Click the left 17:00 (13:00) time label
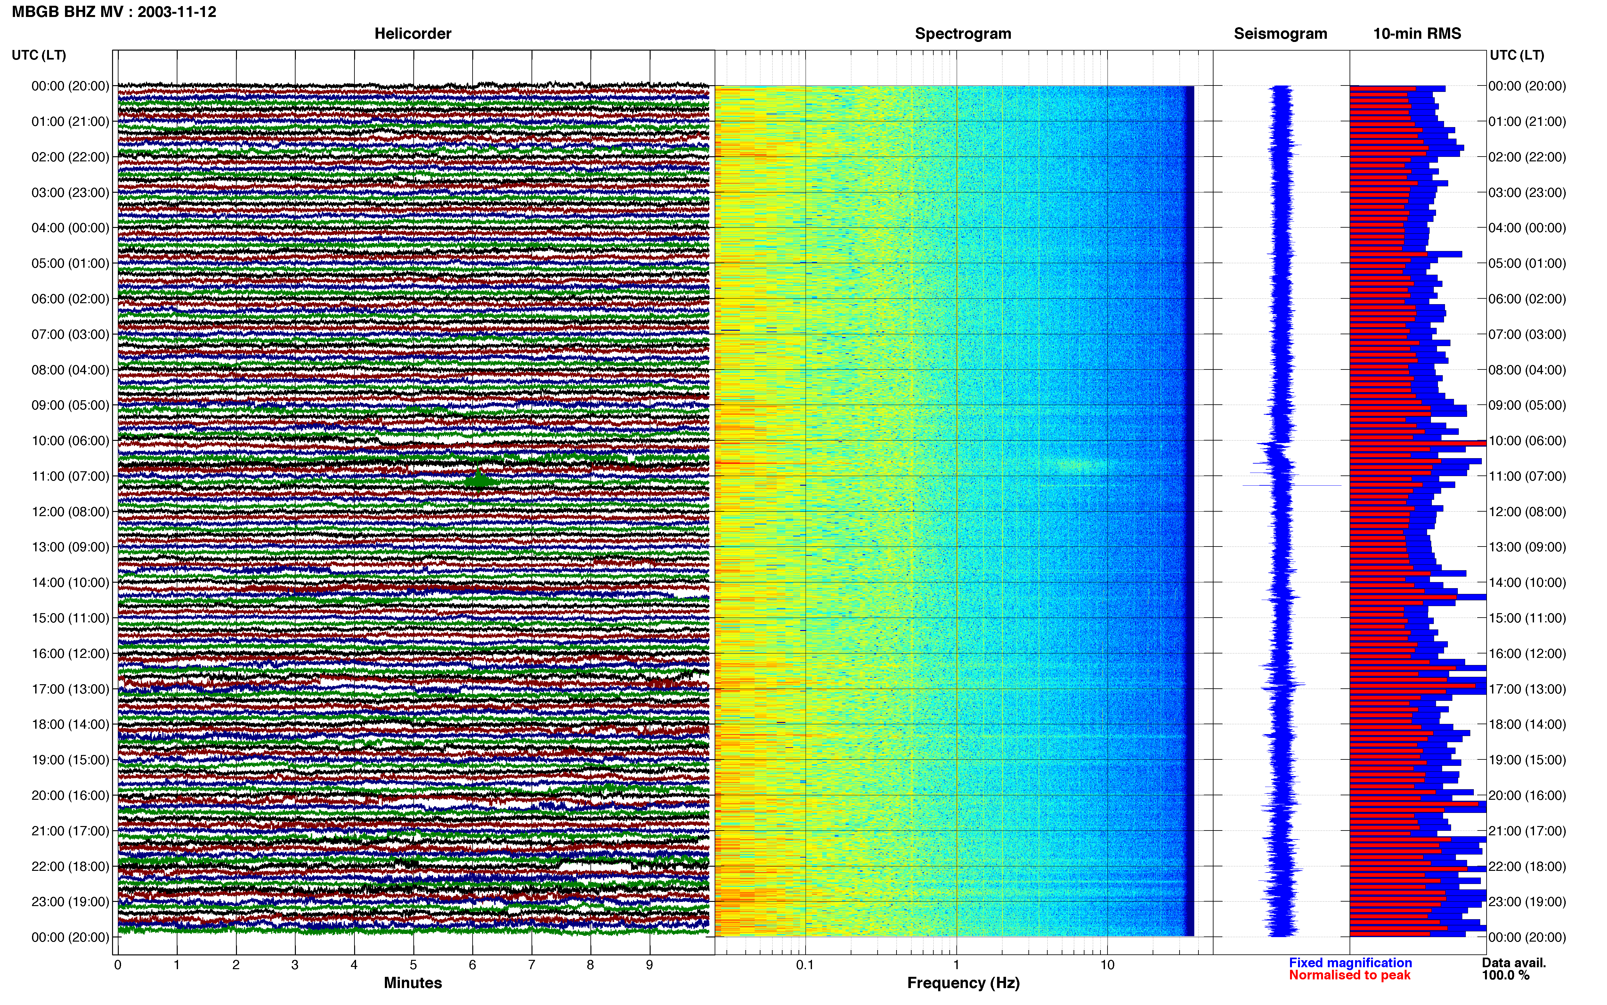This screenshot has width=1607, height=1005. point(70,689)
